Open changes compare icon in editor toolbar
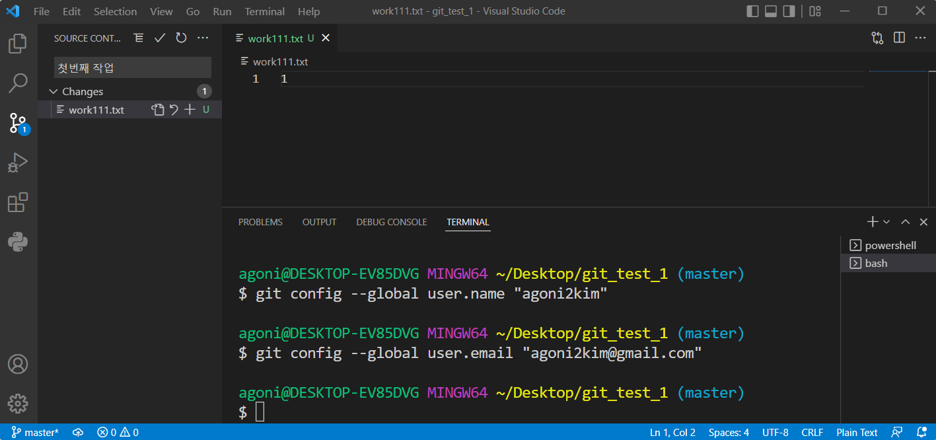 pyautogui.click(x=877, y=38)
